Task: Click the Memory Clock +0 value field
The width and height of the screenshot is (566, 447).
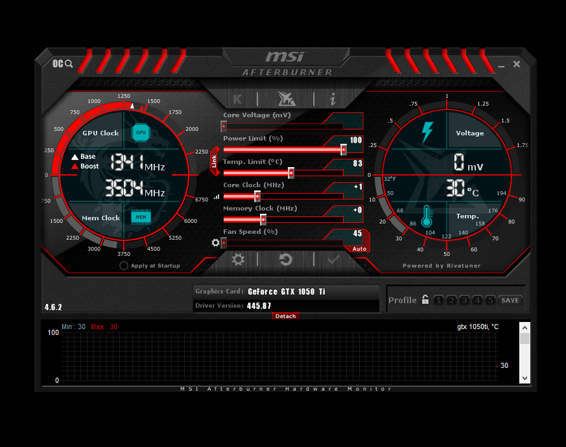Action: pos(357,210)
